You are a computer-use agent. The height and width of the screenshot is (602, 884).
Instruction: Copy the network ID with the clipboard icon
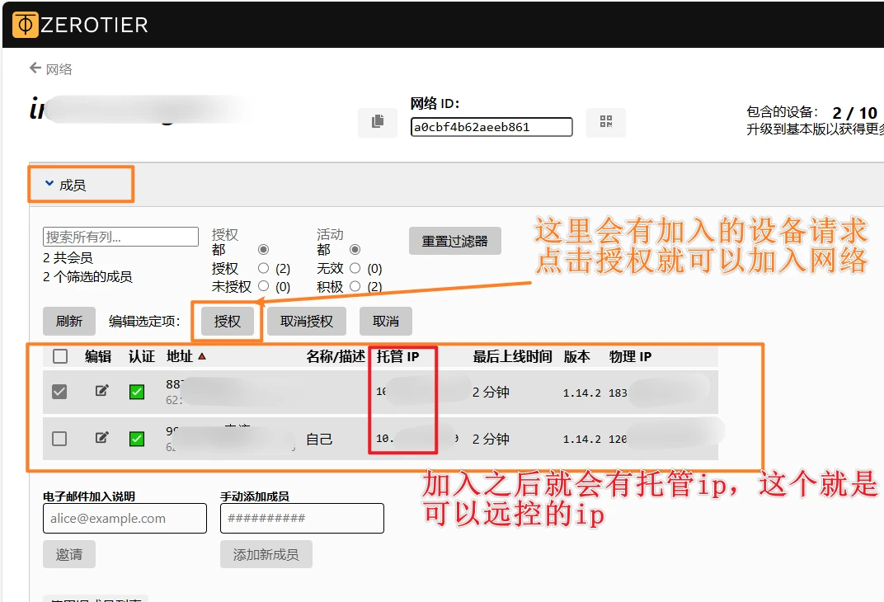coord(378,122)
